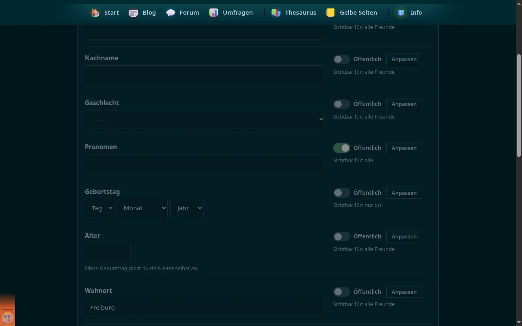Toggle Öffentlich switch for Wohnort
This screenshot has width=522, height=326.
(341, 292)
